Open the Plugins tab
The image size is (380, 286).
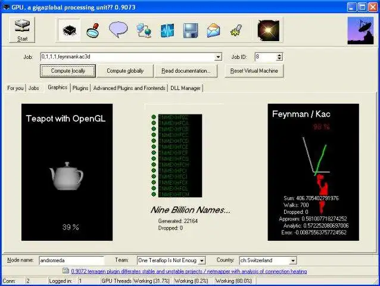80,88
